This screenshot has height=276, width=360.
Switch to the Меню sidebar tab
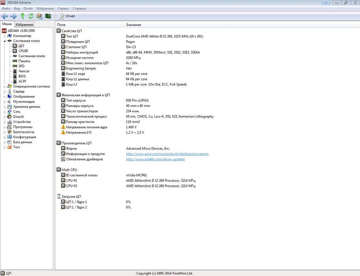click(x=7, y=24)
